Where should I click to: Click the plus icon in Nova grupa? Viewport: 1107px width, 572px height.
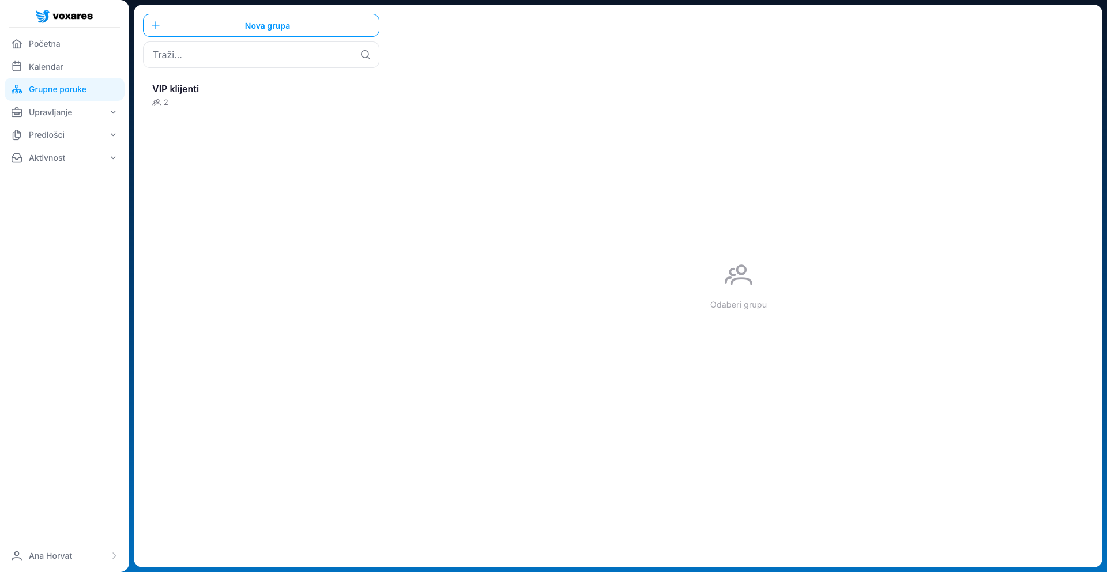[x=156, y=25]
